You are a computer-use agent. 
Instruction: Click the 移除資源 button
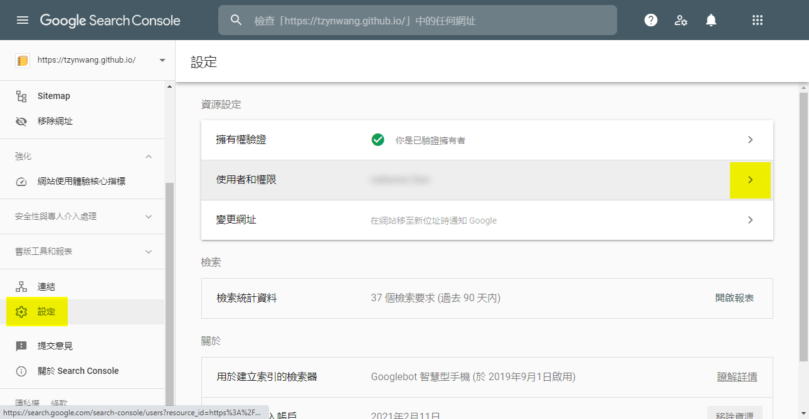(734, 415)
